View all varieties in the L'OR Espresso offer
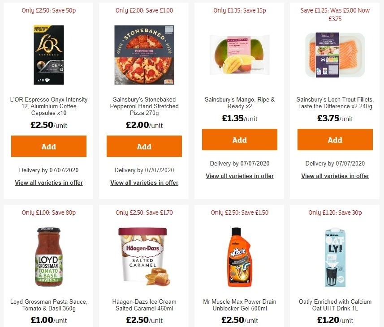 [48, 183]
